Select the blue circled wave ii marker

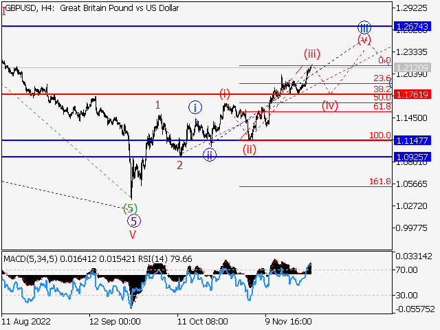[x=210, y=155]
